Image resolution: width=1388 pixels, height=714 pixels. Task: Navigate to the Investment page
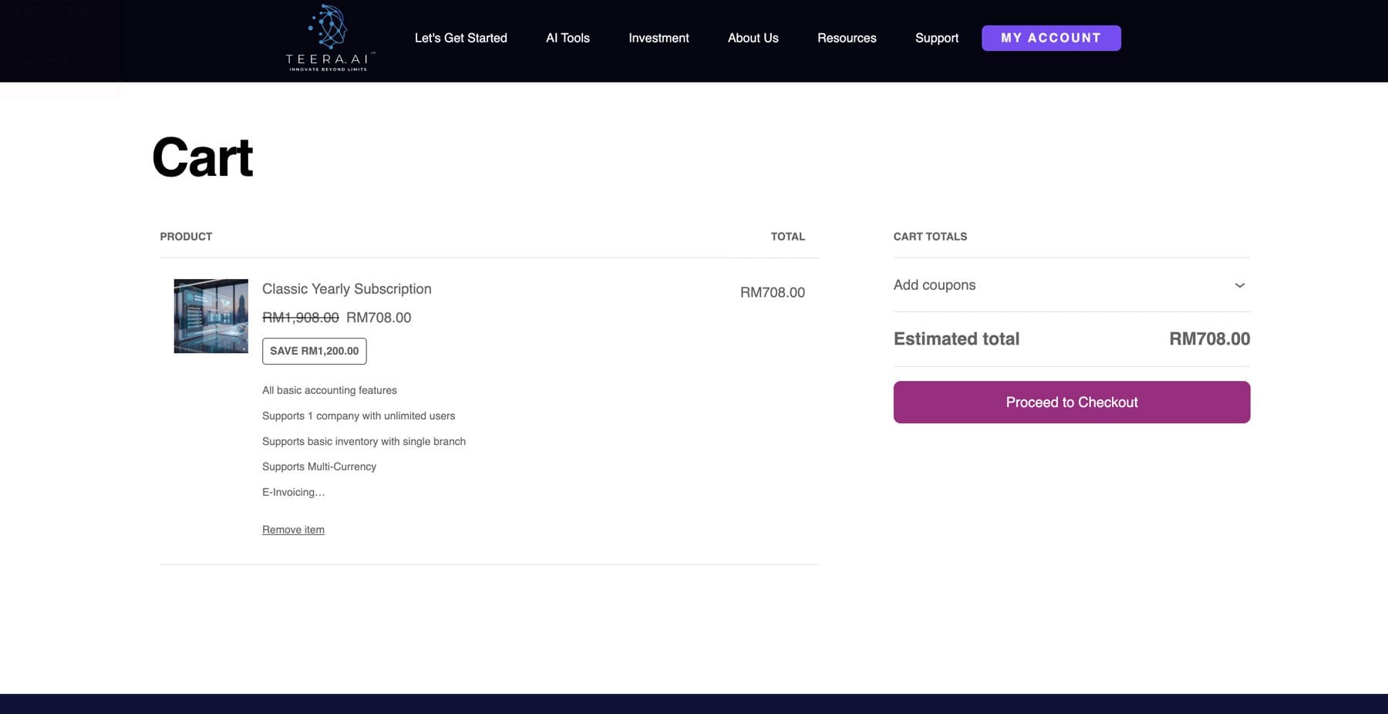tap(659, 38)
